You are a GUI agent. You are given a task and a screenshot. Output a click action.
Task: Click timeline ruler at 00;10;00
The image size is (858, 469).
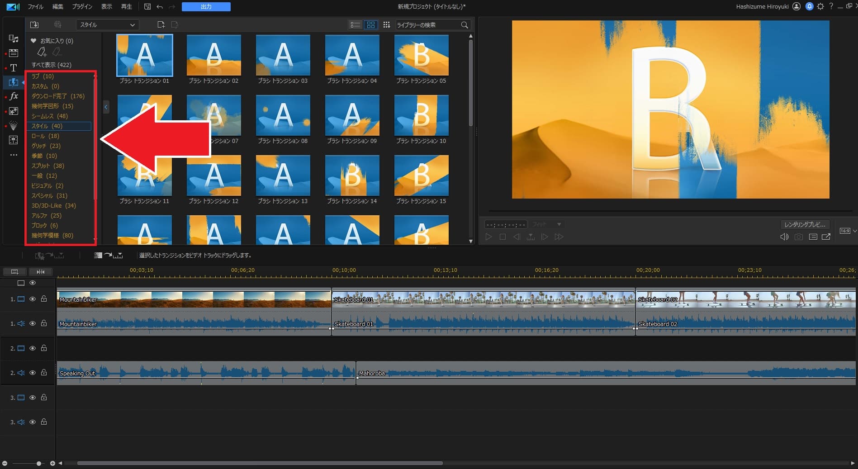[x=344, y=270]
